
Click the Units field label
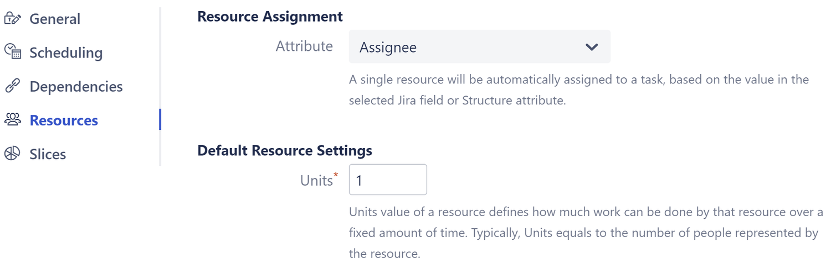pos(316,181)
